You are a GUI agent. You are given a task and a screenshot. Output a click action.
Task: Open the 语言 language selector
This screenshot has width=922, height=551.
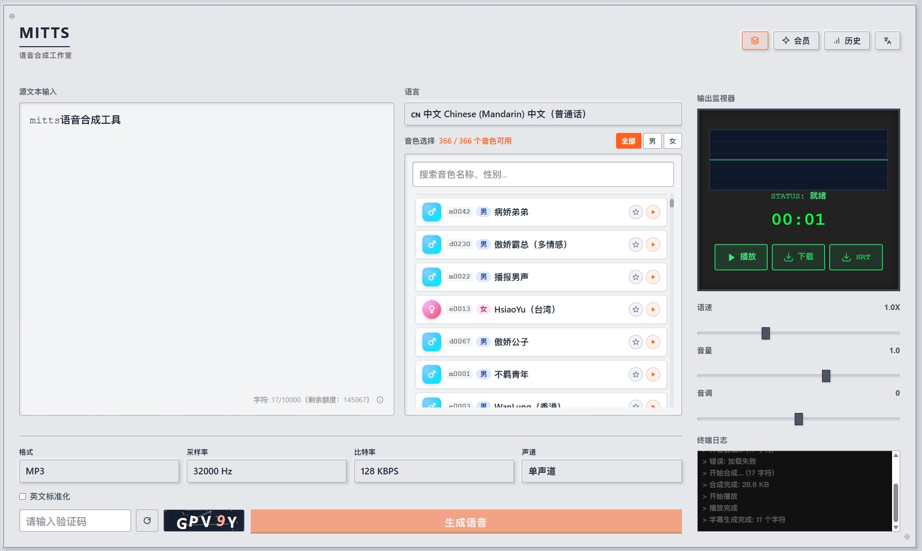point(542,114)
